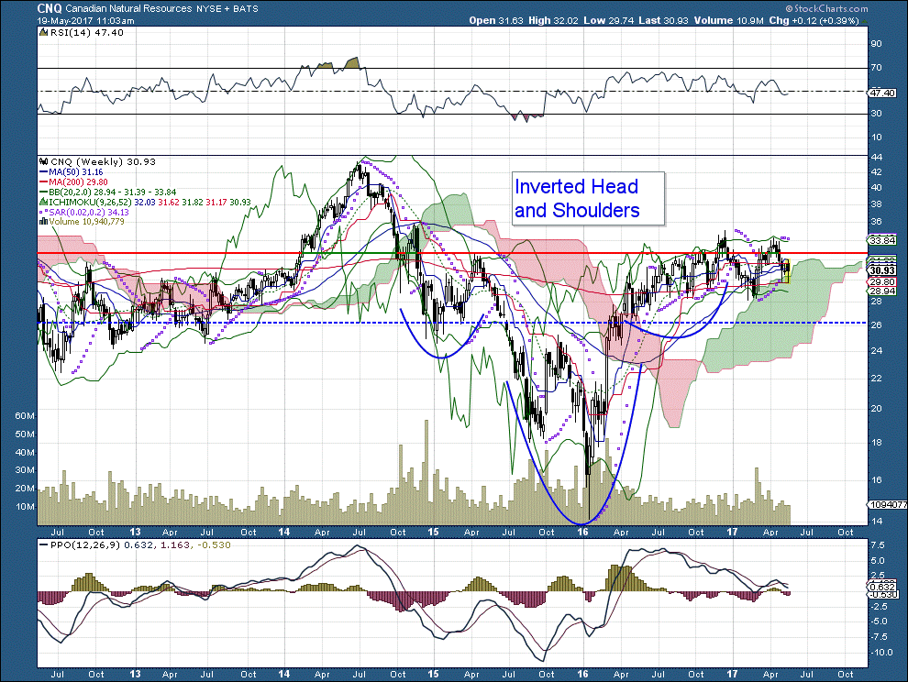Image resolution: width=908 pixels, height=682 pixels.
Task: Click the 33.84 upper band price tag
Action: pyautogui.click(x=881, y=240)
